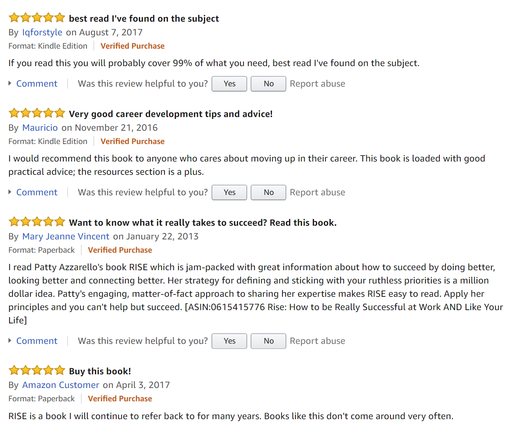Open reviewer profile Iqforstyle
This screenshot has height=426, width=513.
click(42, 32)
